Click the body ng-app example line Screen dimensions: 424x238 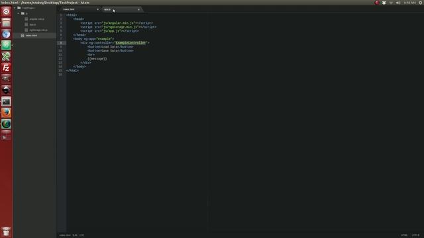(93, 39)
